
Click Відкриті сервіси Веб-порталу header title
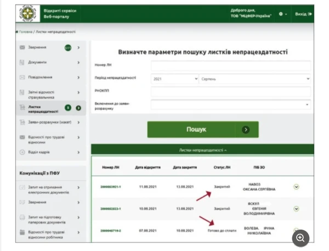point(60,13)
